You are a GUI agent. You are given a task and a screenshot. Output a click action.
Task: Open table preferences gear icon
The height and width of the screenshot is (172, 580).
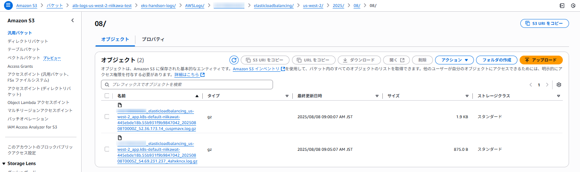559,85
